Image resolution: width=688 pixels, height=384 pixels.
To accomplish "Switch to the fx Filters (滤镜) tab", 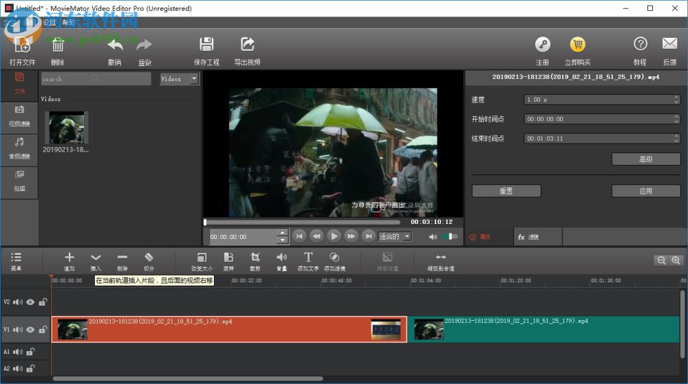I will [538, 237].
